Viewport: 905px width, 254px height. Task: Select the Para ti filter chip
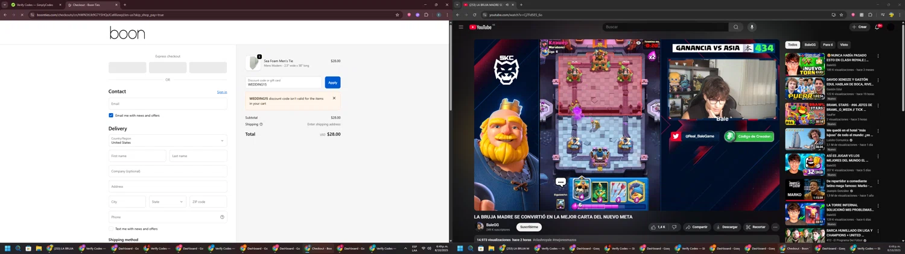coord(828,45)
